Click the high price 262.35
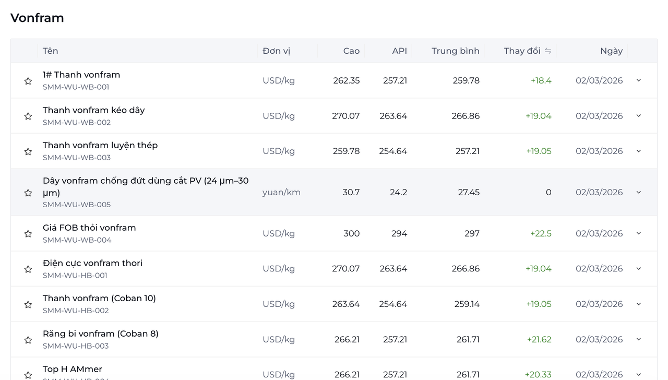This screenshot has width=668, height=380. 347,80
